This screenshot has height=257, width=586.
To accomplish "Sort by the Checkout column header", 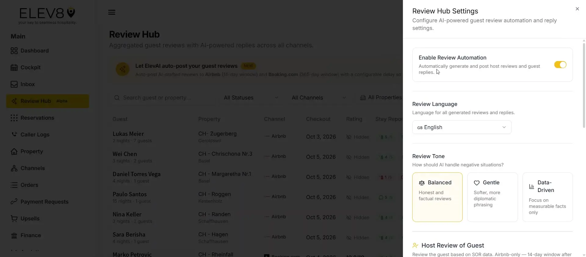I will point(318,119).
